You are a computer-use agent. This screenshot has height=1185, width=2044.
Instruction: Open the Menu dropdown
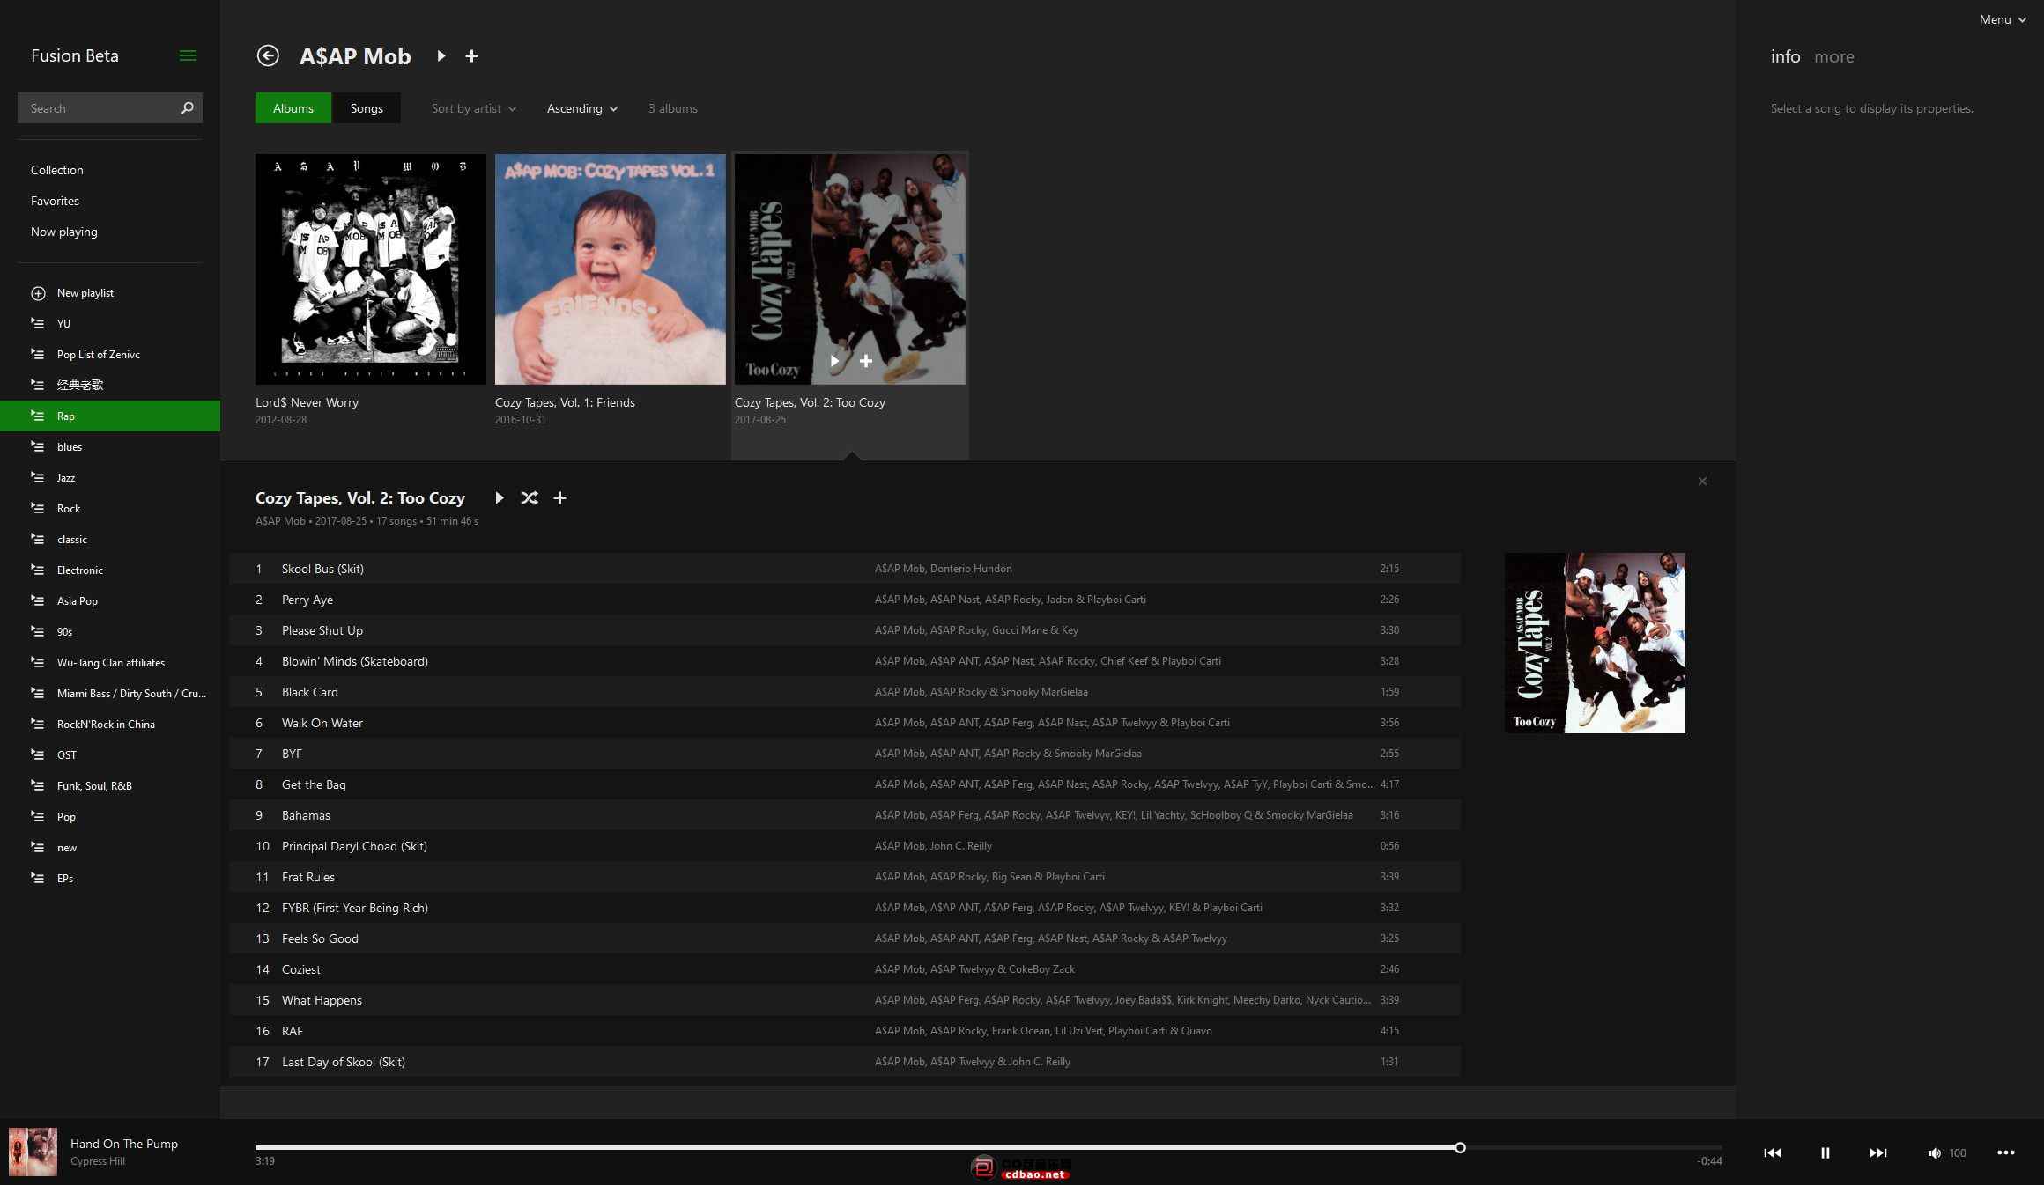(x=2002, y=19)
